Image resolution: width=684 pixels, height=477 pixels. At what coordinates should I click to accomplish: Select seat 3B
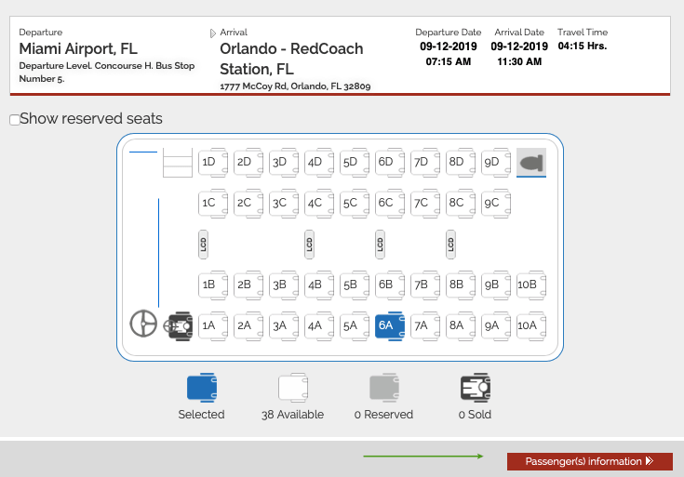pyautogui.click(x=284, y=285)
